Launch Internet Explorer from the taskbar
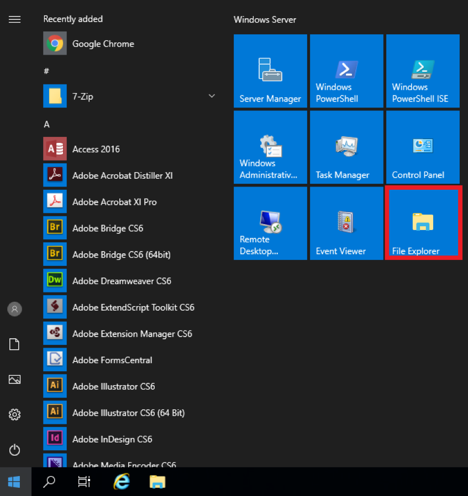Image resolution: width=468 pixels, height=496 pixels. click(x=122, y=482)
